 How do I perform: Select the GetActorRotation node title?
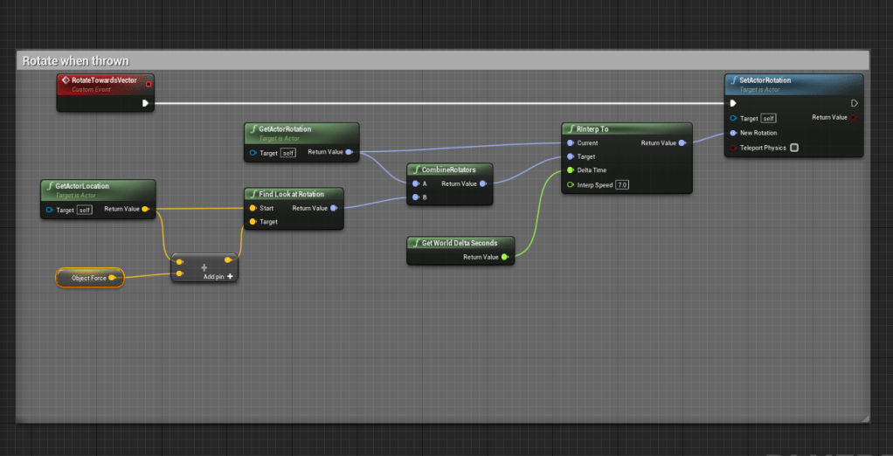pos(285,129)
